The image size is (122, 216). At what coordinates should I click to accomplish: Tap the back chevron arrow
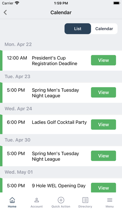pos(5,12)
